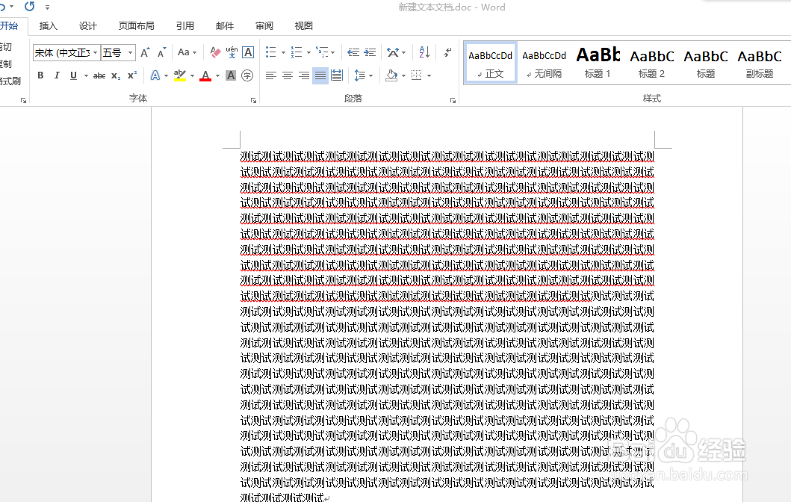Apply yellow text highlight color
The height and width of the screenshot is (502, 791).
point(180,75)
